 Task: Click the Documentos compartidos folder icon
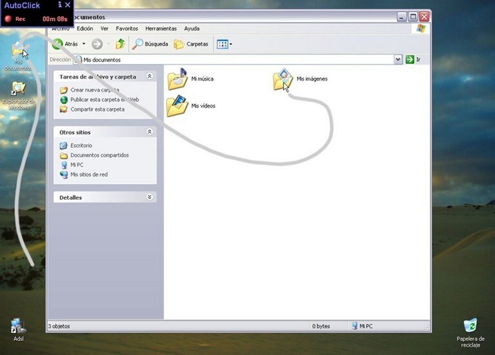click(64, 155)
